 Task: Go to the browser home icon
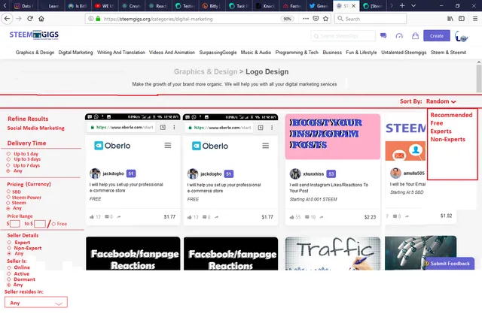tap(41, 19)
